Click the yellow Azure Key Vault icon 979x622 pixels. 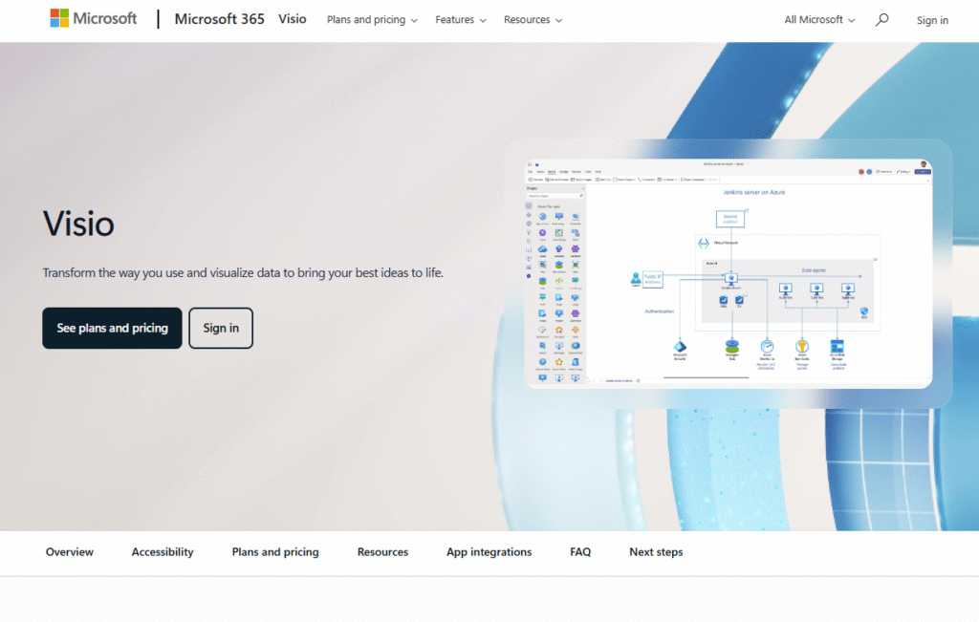[x=802, y=346]
